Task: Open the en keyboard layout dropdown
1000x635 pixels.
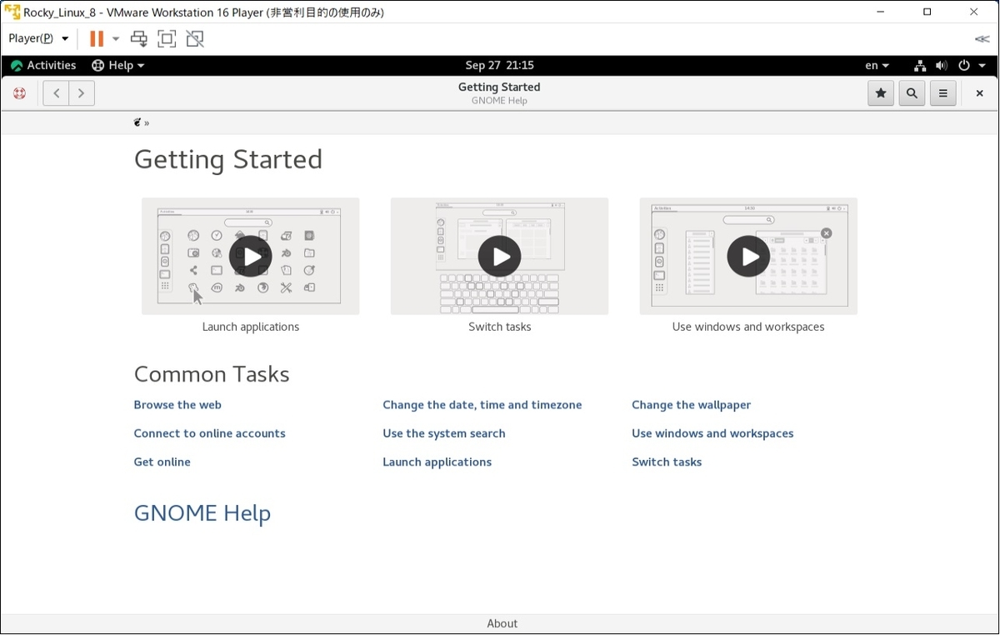Action: (877, 65)
